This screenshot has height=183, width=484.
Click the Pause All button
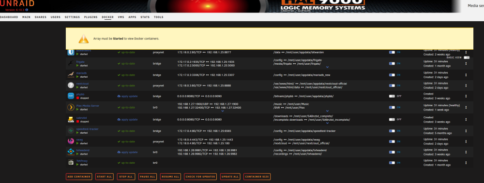coord(148,177)
